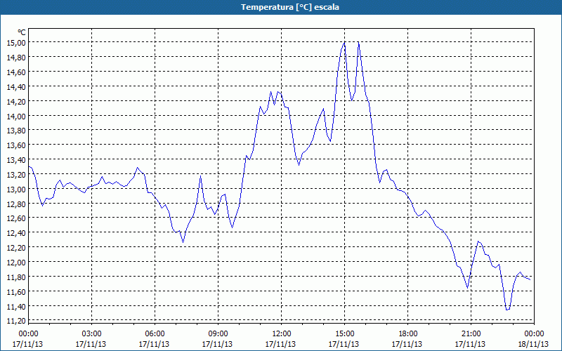The height and width of the screenshot is (351, 562).
Task: Click the 03:00 17/11/13 time label
Action: point(91,339)
